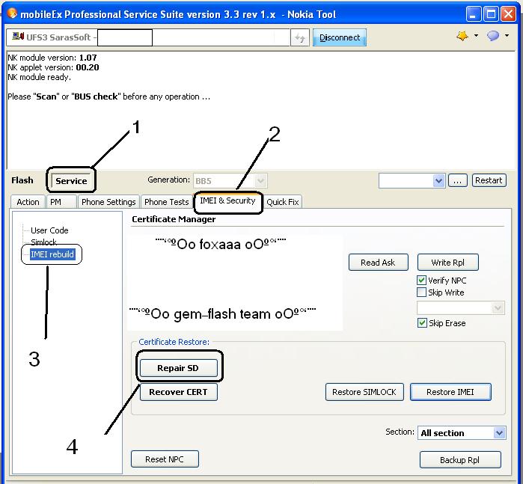Toggle the Skip Erase checkbox
This screenshot has height=484, width=523.
422,323
